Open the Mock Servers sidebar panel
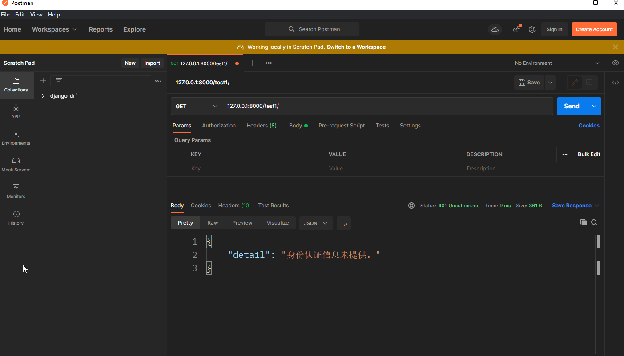 click(x=16, y=165)
